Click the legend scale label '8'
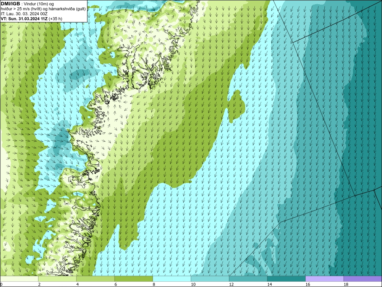 154,284
